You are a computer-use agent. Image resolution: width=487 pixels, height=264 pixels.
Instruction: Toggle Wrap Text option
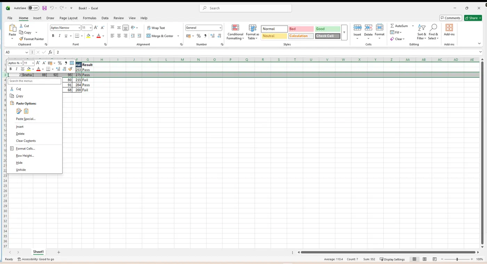click(156, 28)
